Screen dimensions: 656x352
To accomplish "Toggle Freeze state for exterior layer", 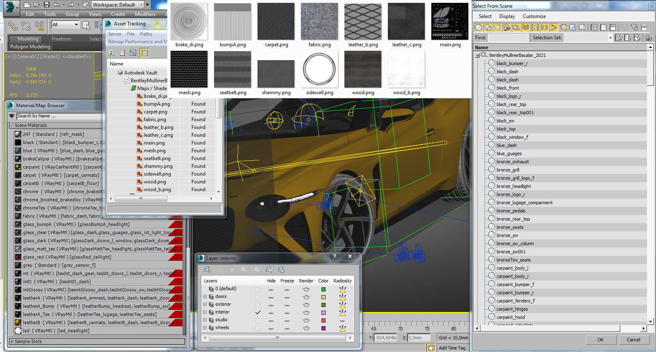I will 287,305.
